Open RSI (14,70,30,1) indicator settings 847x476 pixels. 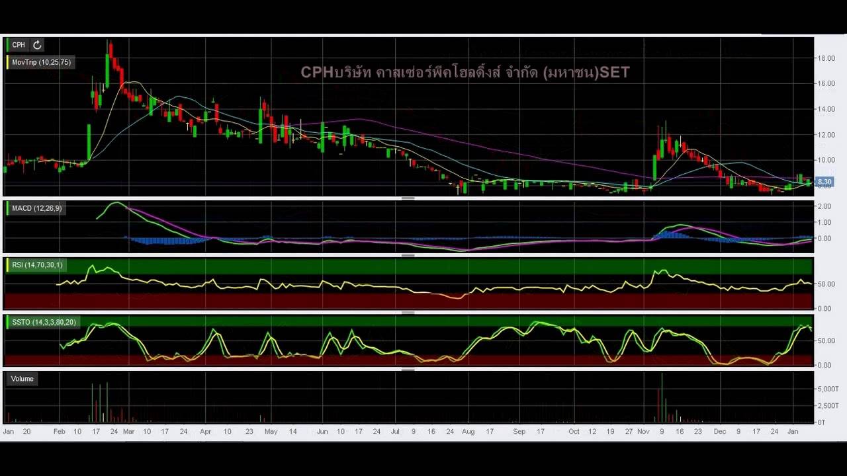pyautogui.click(x=37, y=265)
